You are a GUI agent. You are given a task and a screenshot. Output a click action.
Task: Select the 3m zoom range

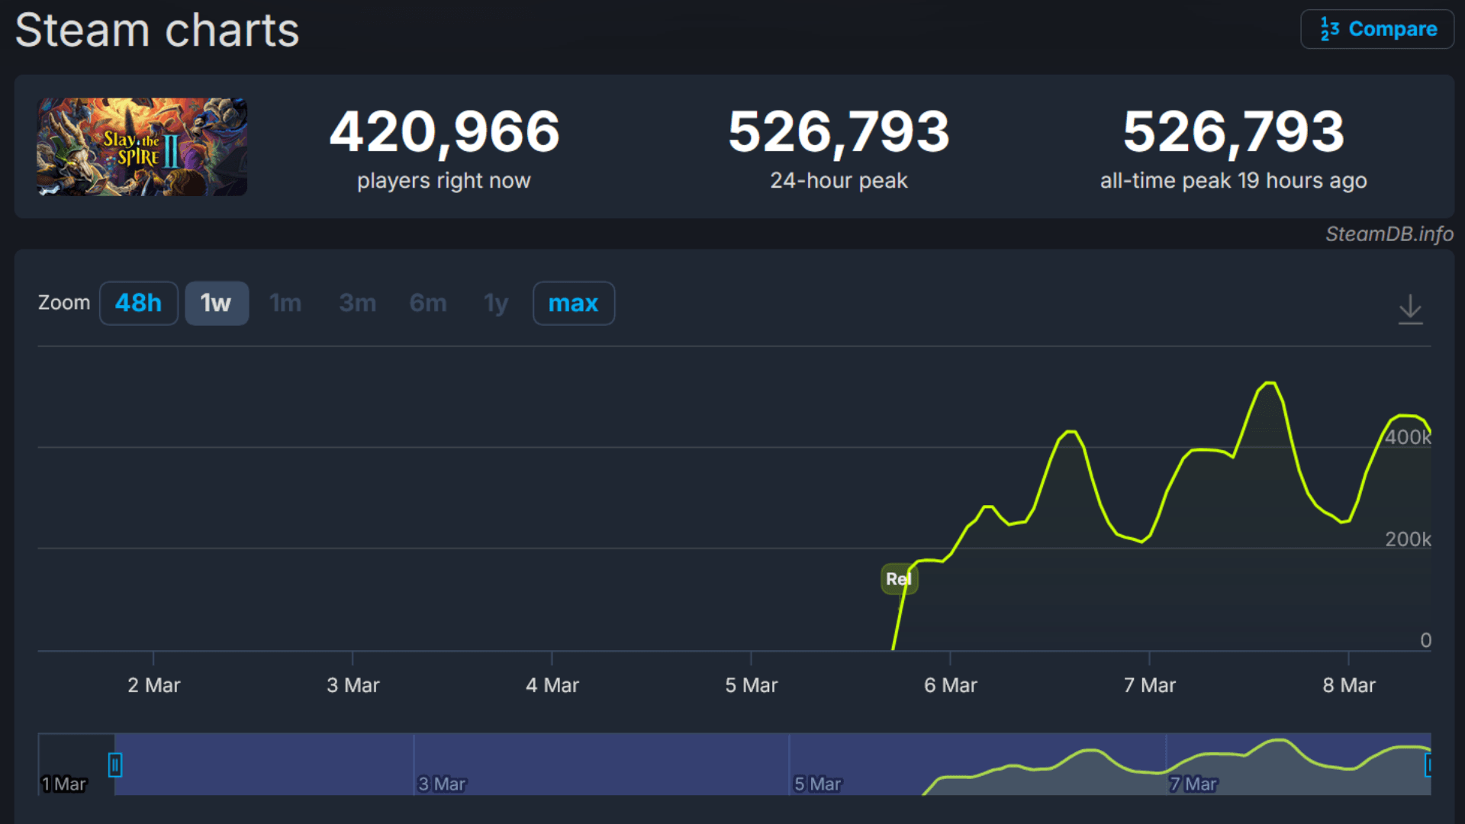[x=357, y=303]
